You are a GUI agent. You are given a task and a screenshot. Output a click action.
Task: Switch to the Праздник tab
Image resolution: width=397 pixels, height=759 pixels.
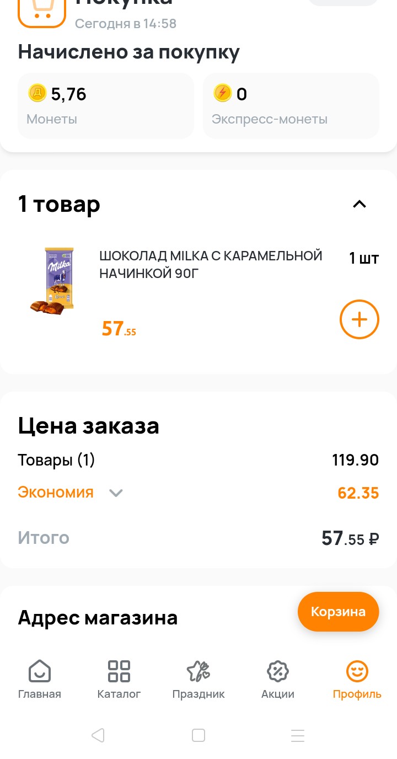tap(198, 680)
